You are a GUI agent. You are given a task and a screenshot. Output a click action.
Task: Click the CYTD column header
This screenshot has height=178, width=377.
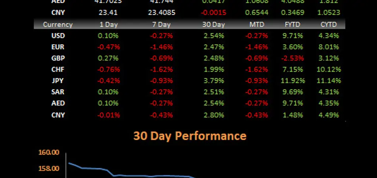(x=329, y=25)
